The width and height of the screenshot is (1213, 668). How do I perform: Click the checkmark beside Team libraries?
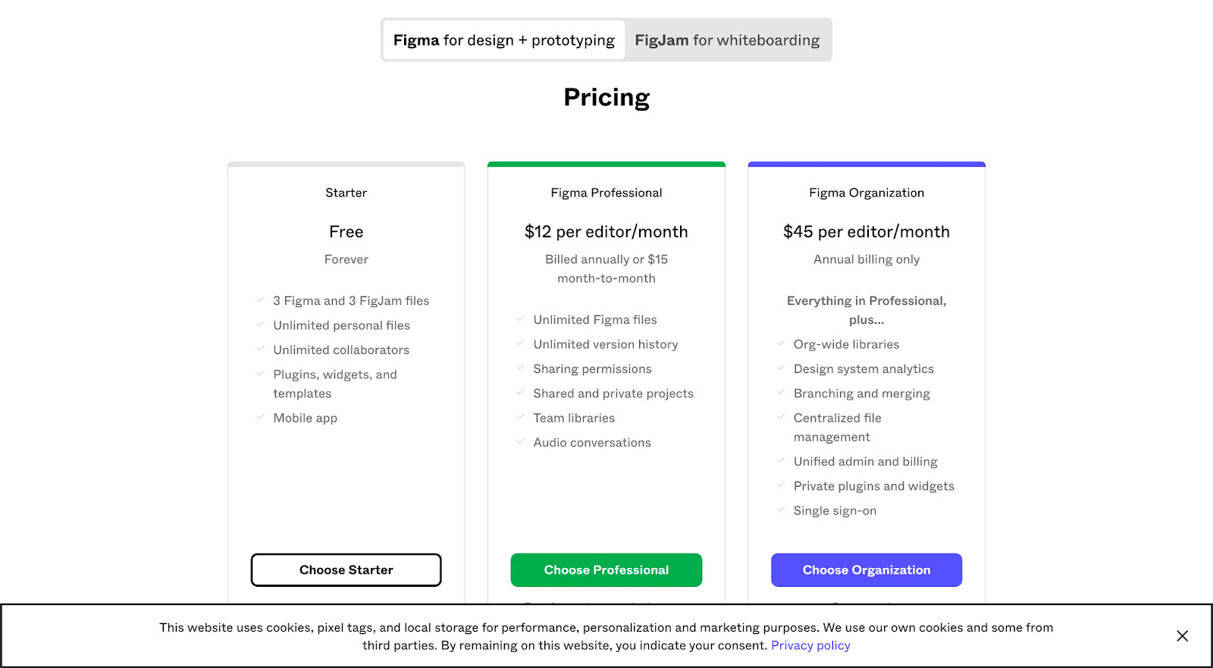click(x=520, y=418)
